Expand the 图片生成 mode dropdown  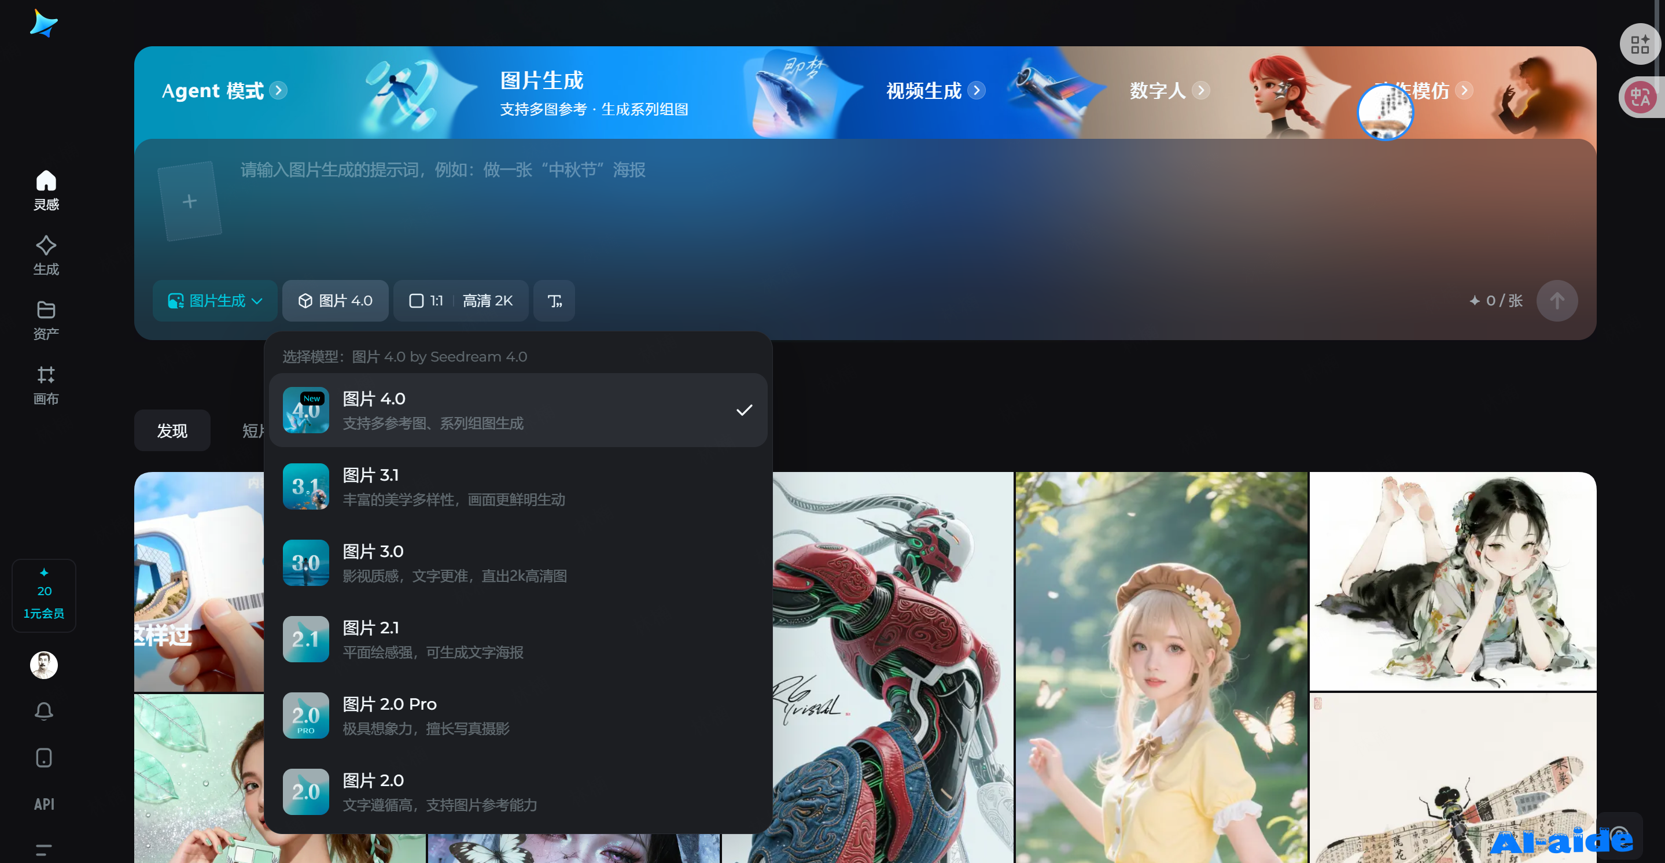(x=215, y=301)
